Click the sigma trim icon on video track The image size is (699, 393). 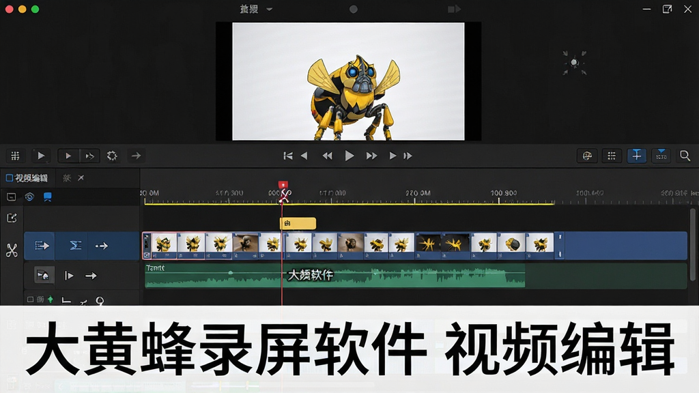(75, 246)
